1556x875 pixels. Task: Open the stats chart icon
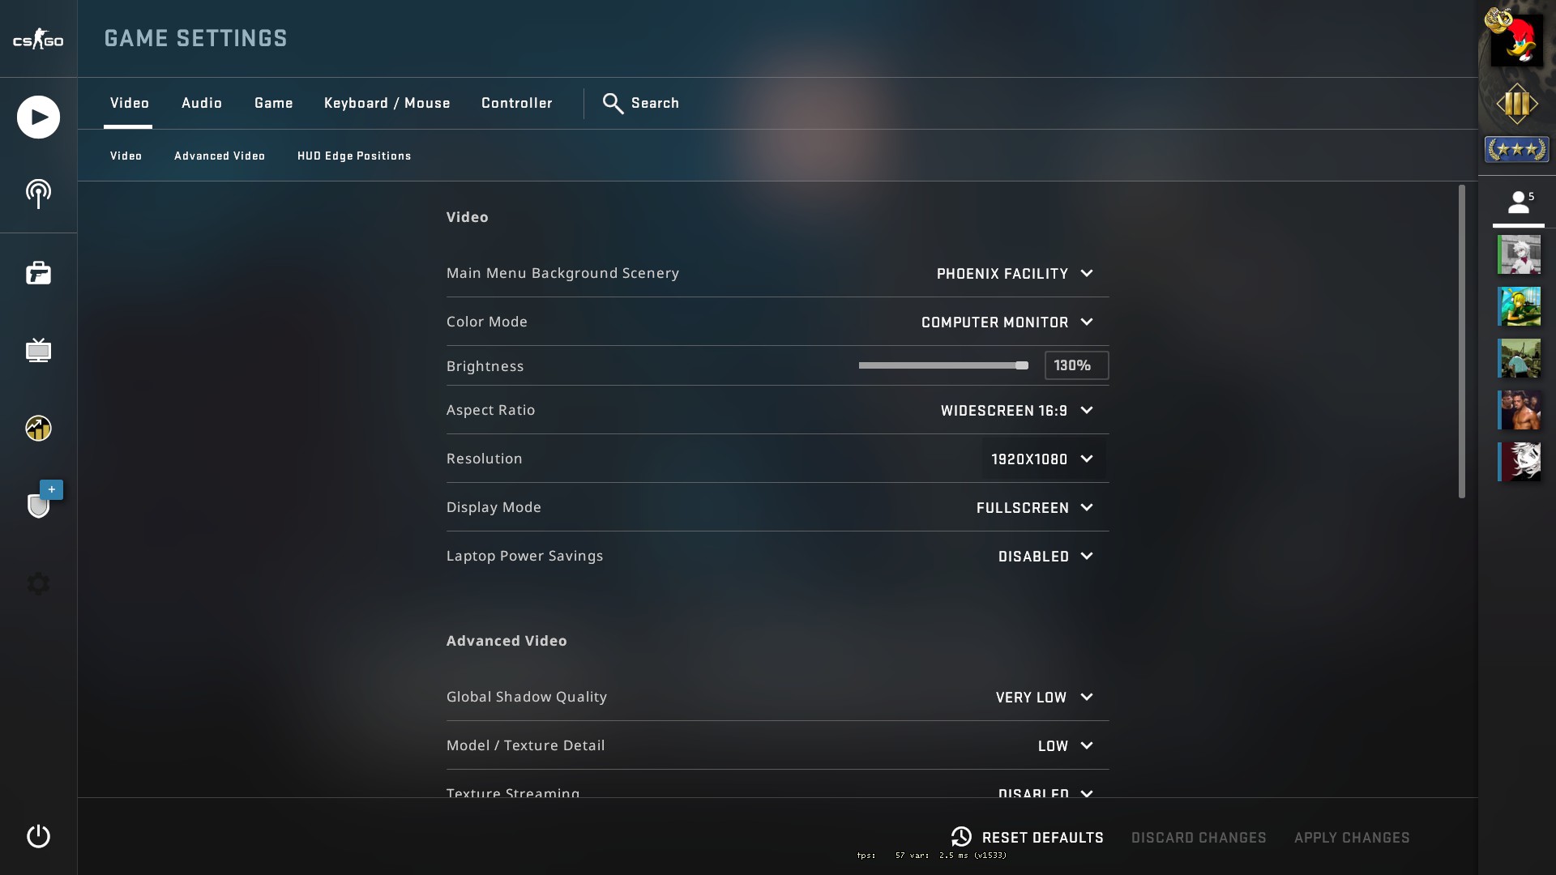pos(38,428)
